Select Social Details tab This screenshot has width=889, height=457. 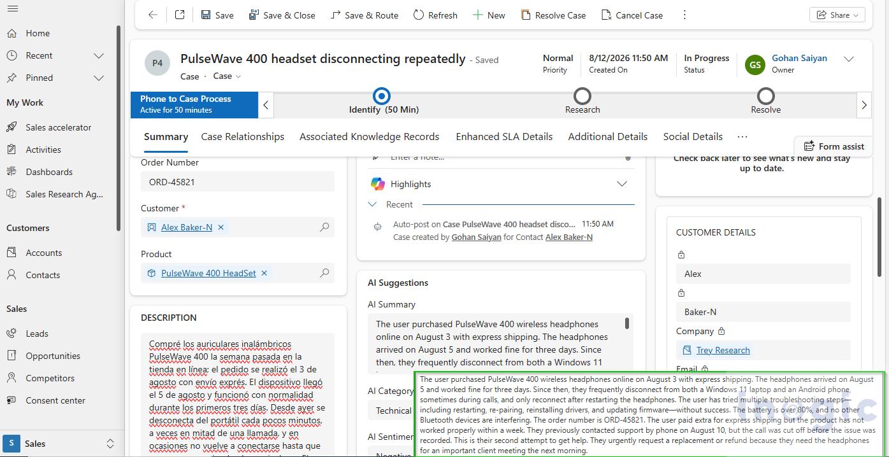(693, 136)
